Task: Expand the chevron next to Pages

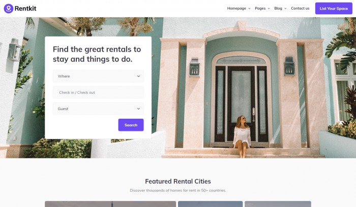Action: pyautogui.click(x=269, y=9)
